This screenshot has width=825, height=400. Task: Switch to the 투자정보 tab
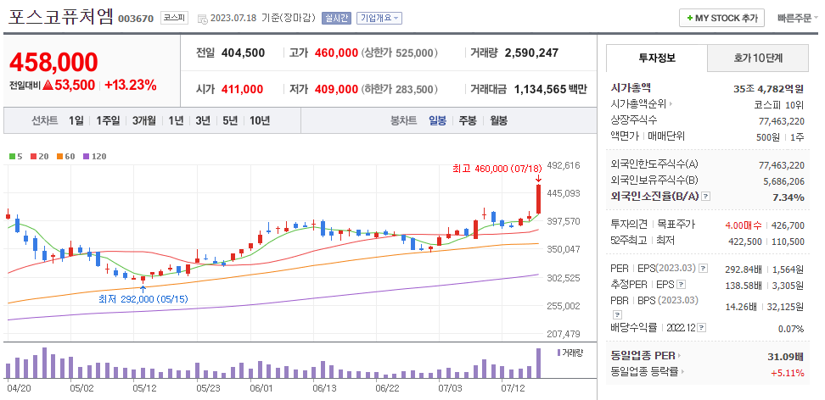(x=657, y=58)
